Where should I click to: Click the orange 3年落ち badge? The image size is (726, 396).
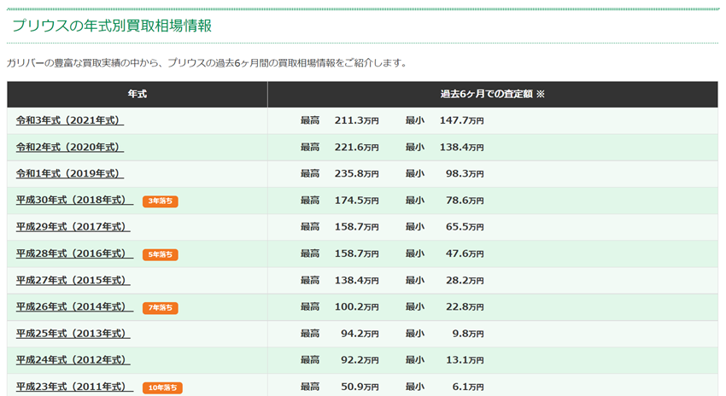click(161, 201)
